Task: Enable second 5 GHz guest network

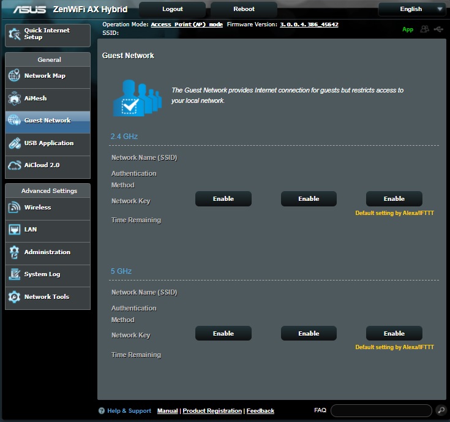Action: click(309, 333)
